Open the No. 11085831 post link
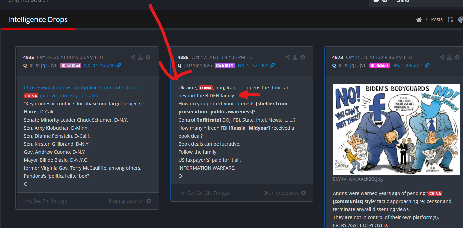 tap(408, 65)
